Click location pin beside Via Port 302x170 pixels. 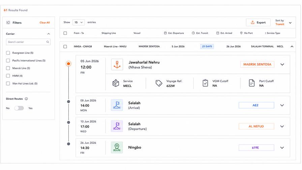[x=241, y=33]
